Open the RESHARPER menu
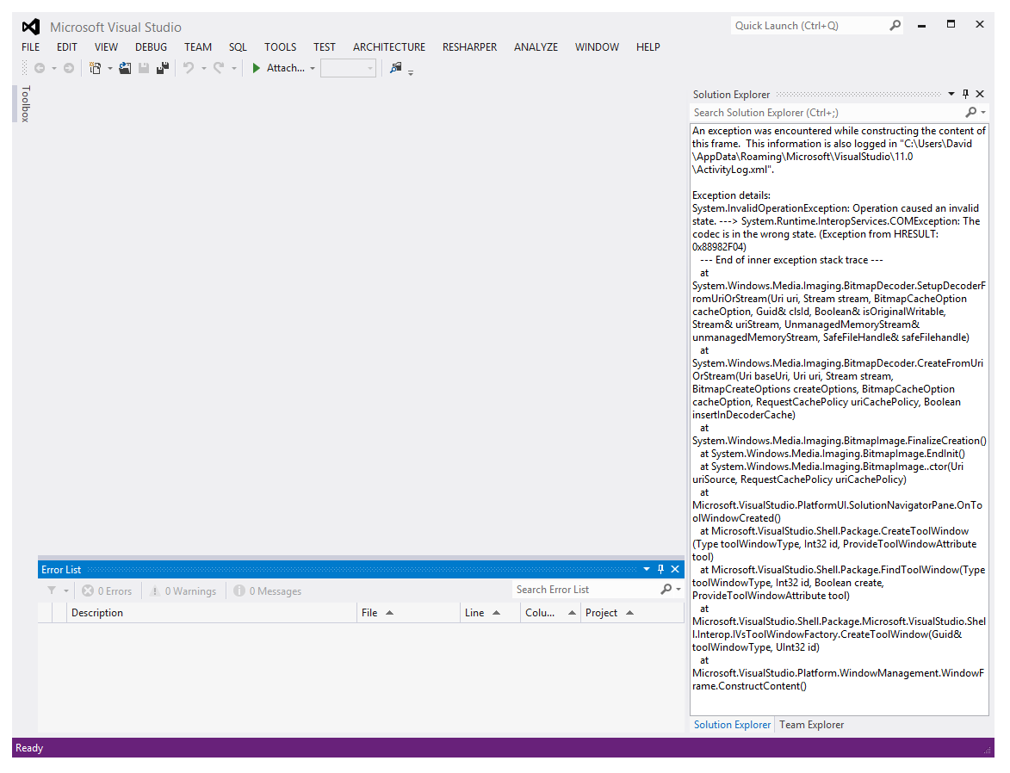 (x=469, y=47)
